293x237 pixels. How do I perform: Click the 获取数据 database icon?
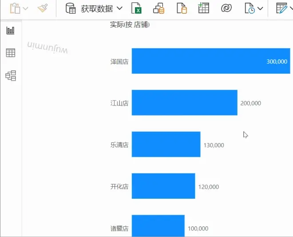[71, 8]
